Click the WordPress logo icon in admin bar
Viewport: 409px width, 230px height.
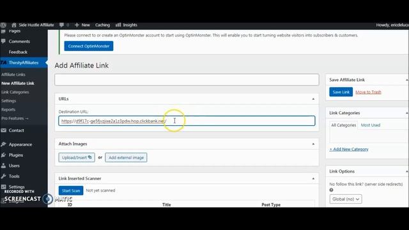click(x=3, y=25)
